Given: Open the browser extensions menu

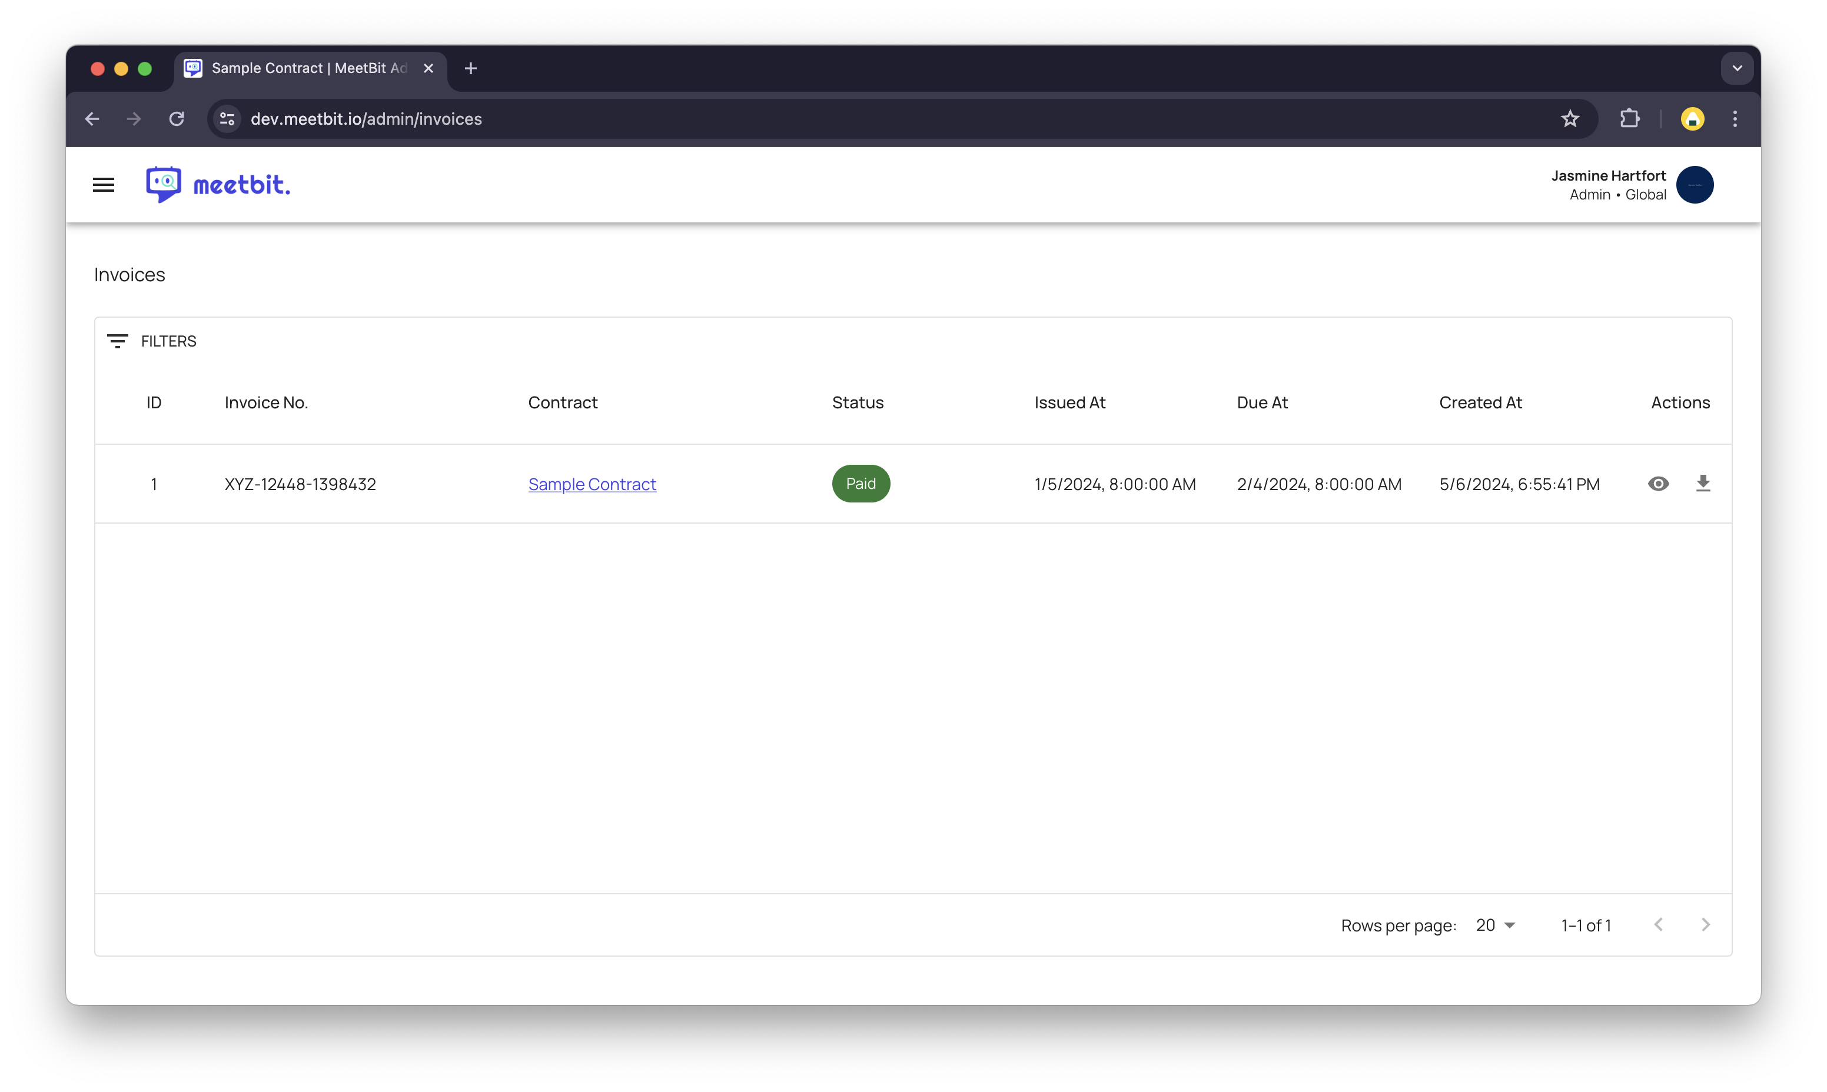Looking at the screenshot, I should (1630, 119).
